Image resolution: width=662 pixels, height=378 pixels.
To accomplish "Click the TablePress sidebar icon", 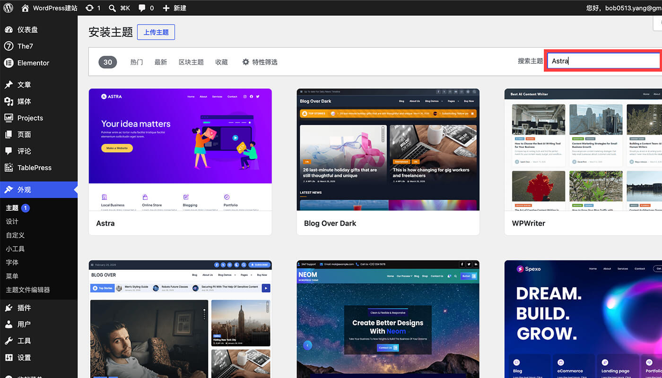I will (9, 167).
